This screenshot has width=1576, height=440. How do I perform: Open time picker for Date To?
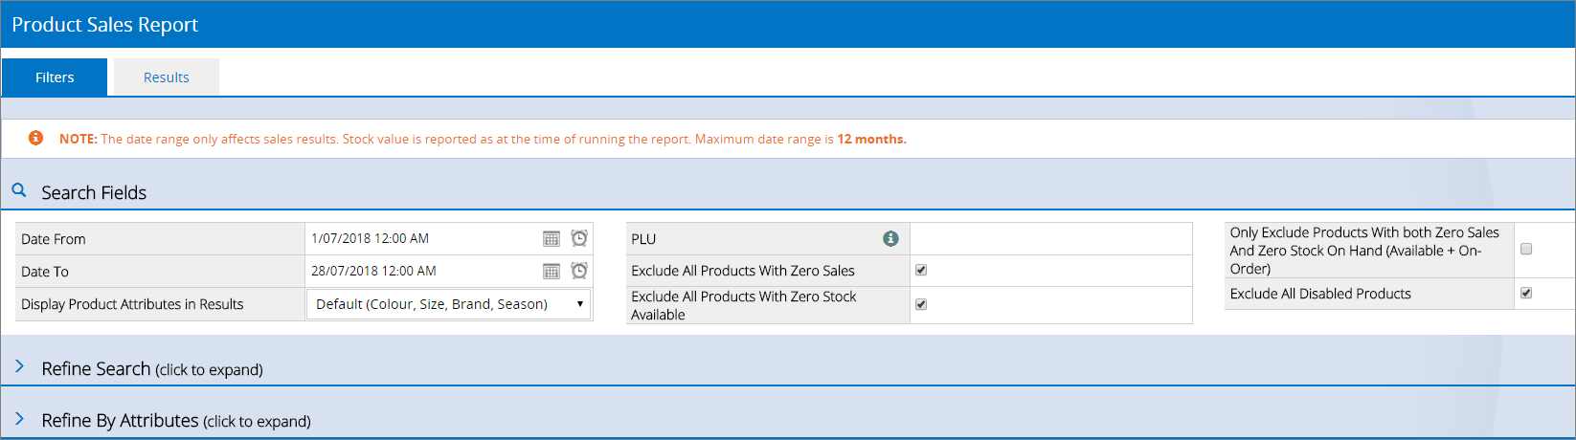pos(579,271)
